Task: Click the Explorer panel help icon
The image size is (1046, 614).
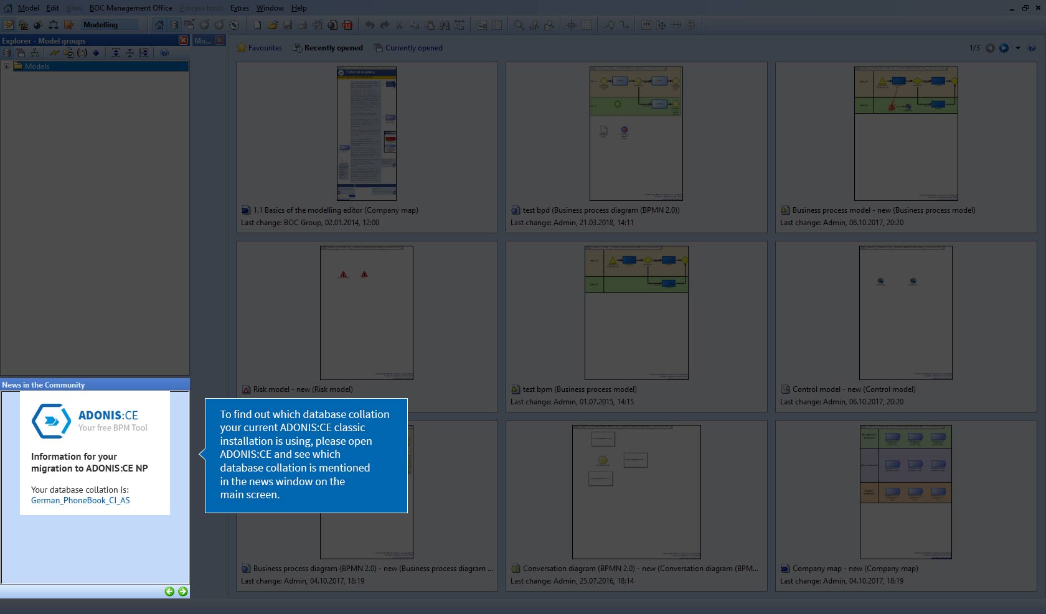Action: [x=164, y=53]
